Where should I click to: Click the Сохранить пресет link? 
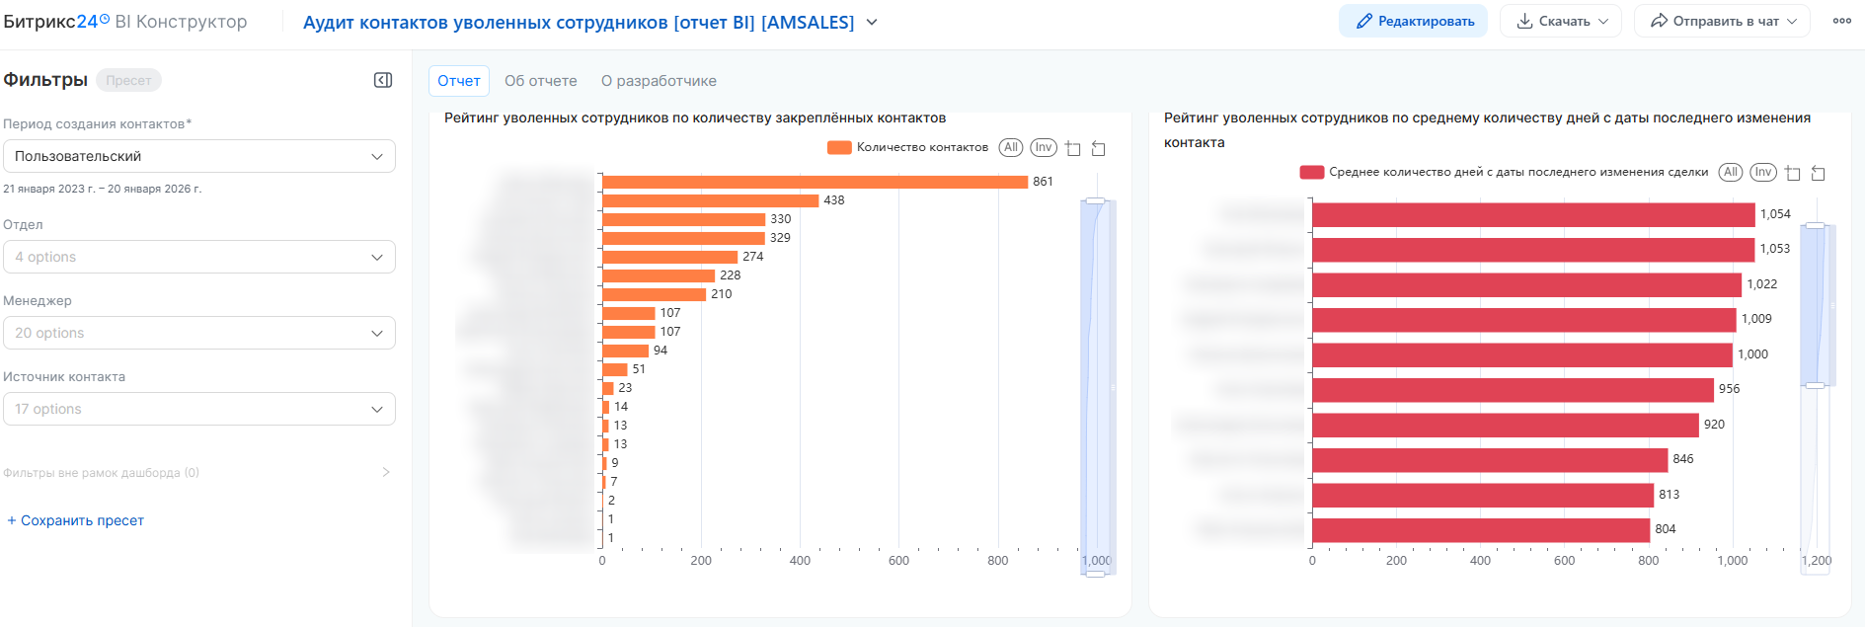coord(76,520)
